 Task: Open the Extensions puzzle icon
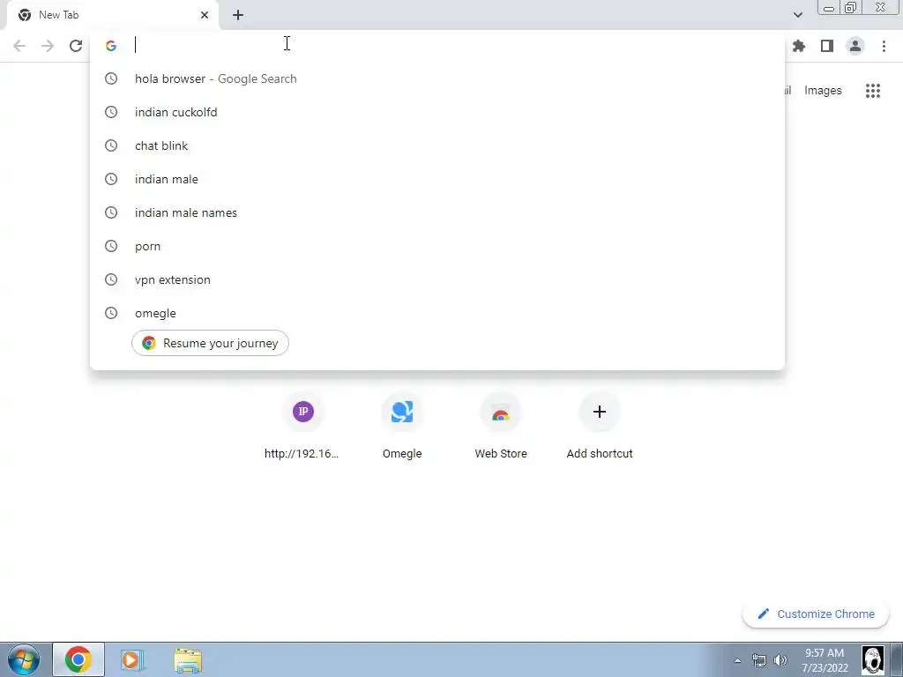tap(799, 46)
